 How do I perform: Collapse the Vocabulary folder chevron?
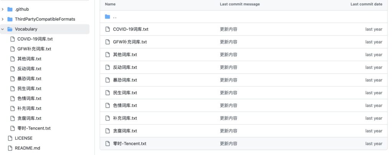click(3, 29)
